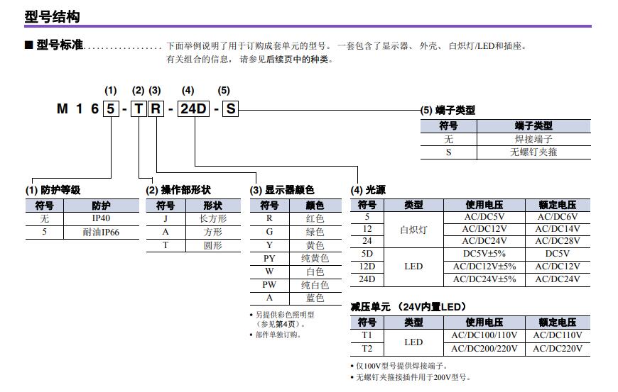Select the 耐油IP66 cell
Screen dimensions: 618x392
pyautogui.click(x=101, y=232)
